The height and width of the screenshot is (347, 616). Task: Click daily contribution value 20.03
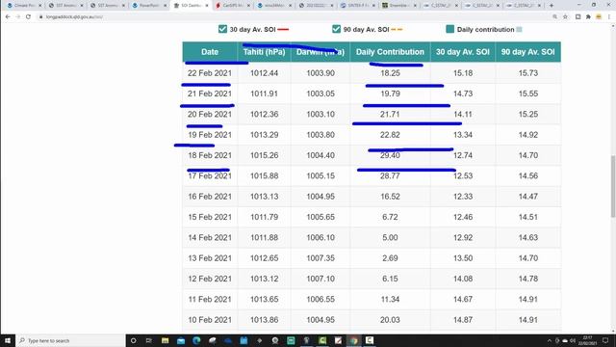click(390, 320)
